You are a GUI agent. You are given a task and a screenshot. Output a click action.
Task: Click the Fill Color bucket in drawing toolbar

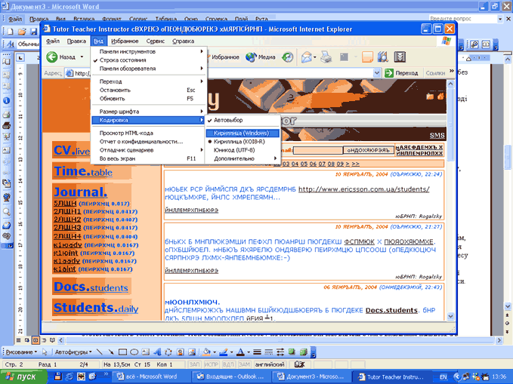(206, 352)
